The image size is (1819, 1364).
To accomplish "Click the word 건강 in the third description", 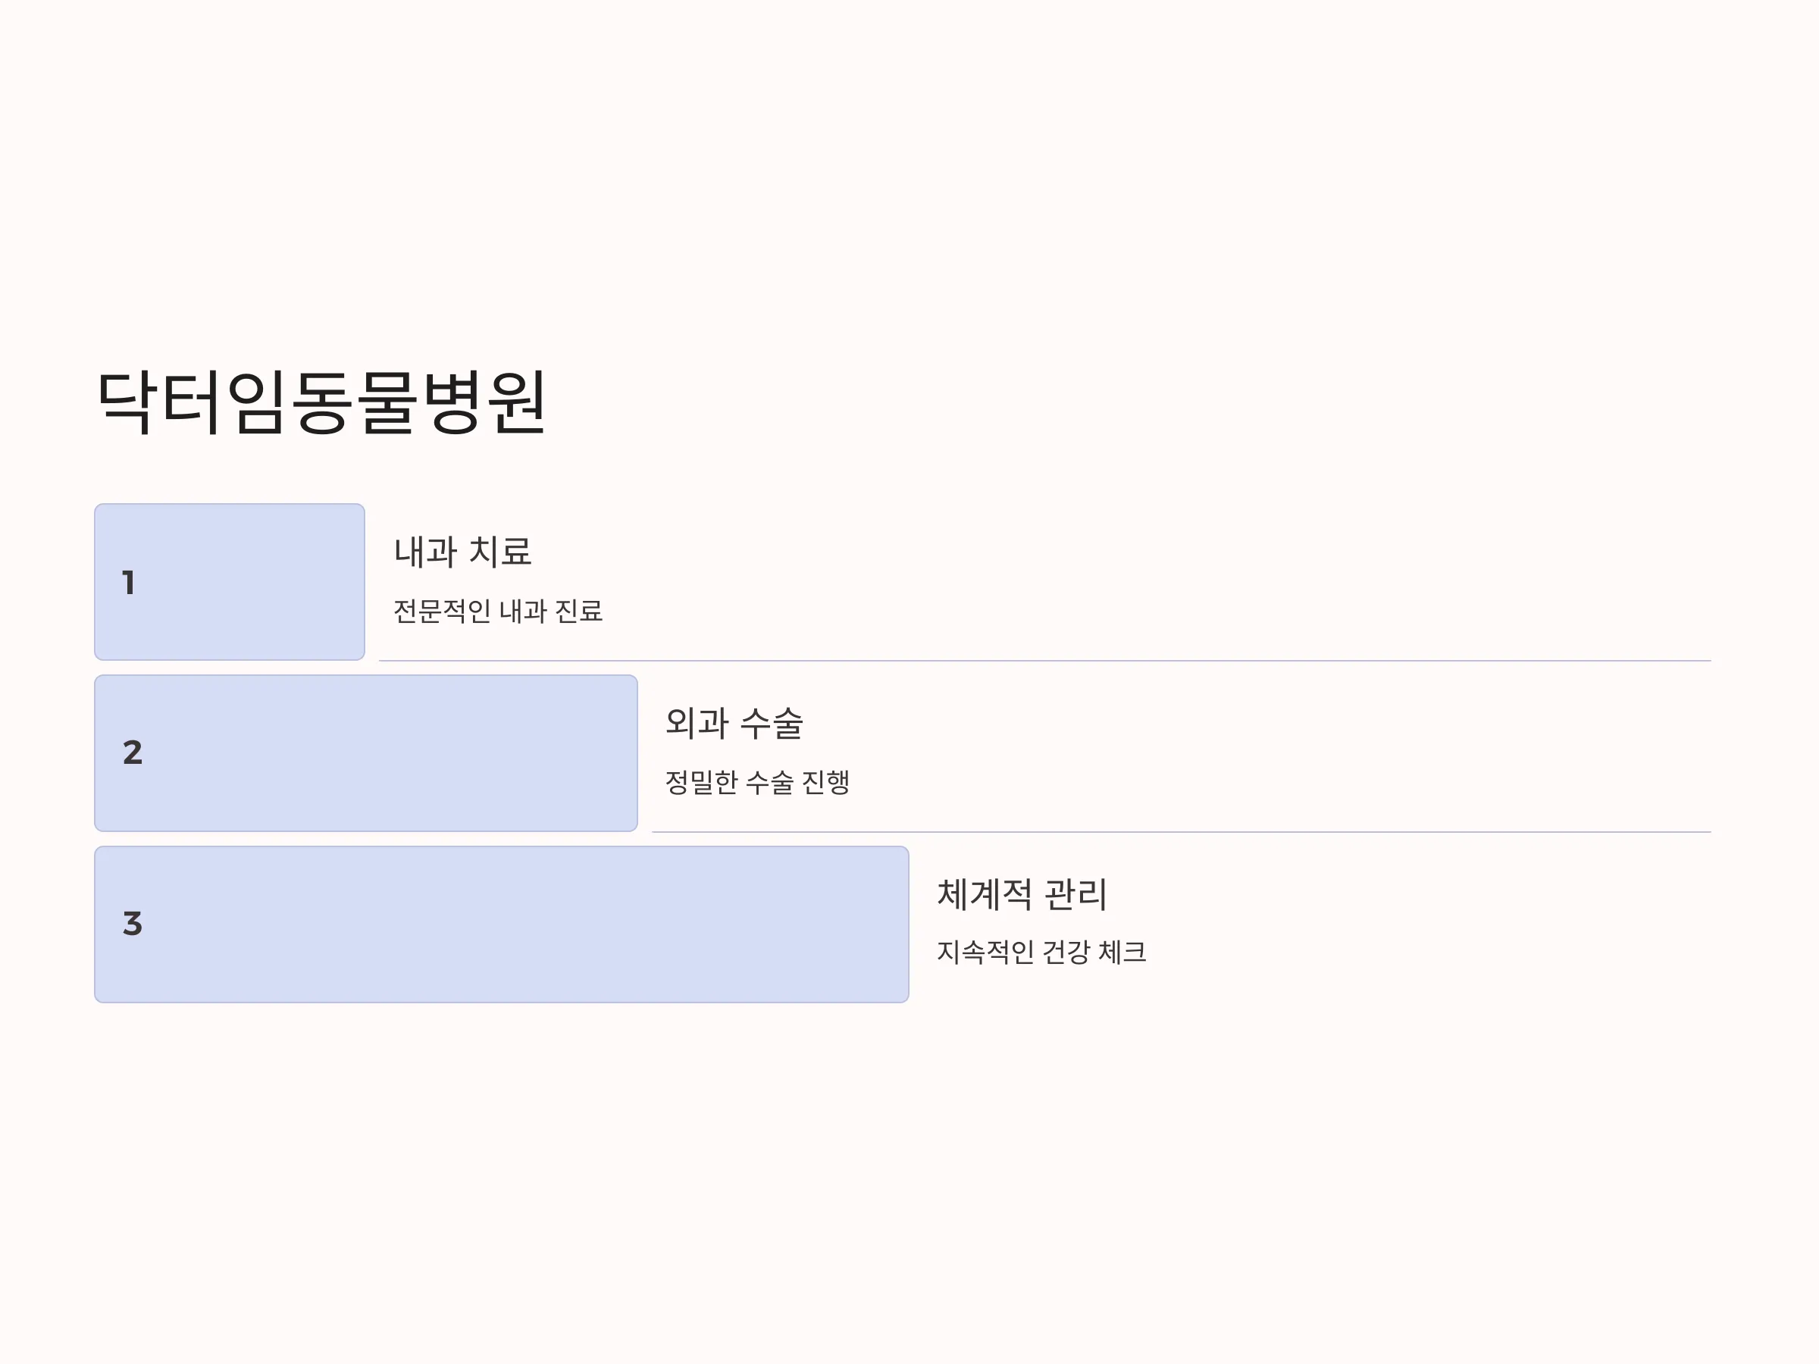I will [x=1066, y=952].
